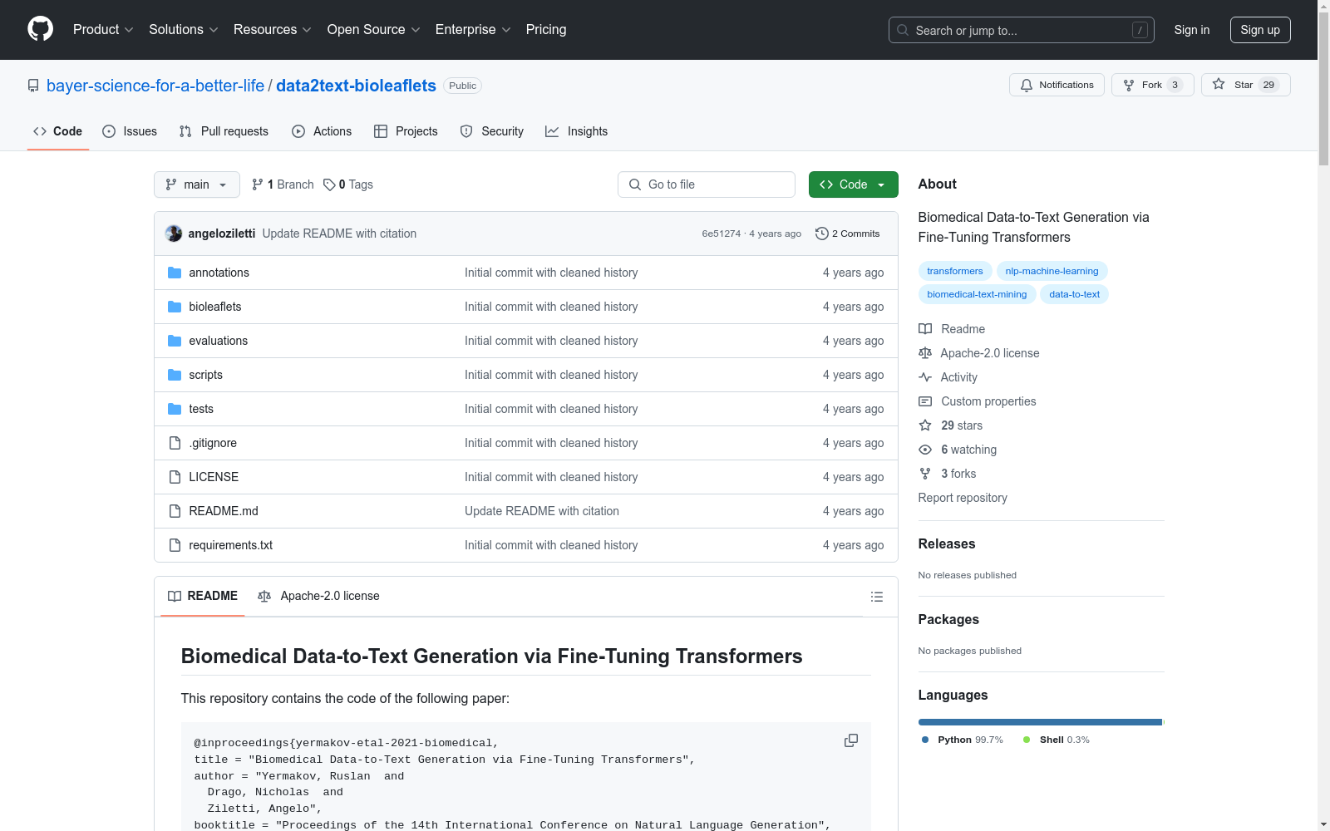Click the Sign in link

[1192, 30]
